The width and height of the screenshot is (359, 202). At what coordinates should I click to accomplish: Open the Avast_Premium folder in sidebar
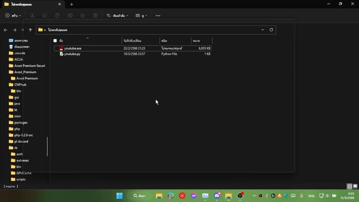coord(22,72)
